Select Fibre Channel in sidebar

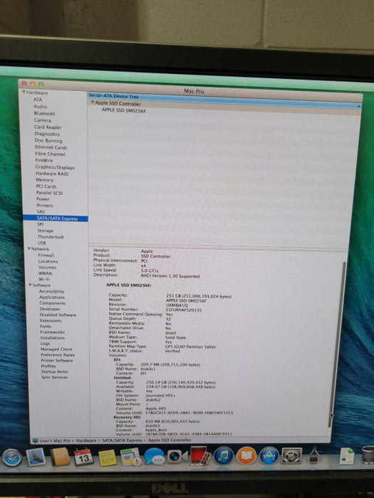[x=50, y=154]
